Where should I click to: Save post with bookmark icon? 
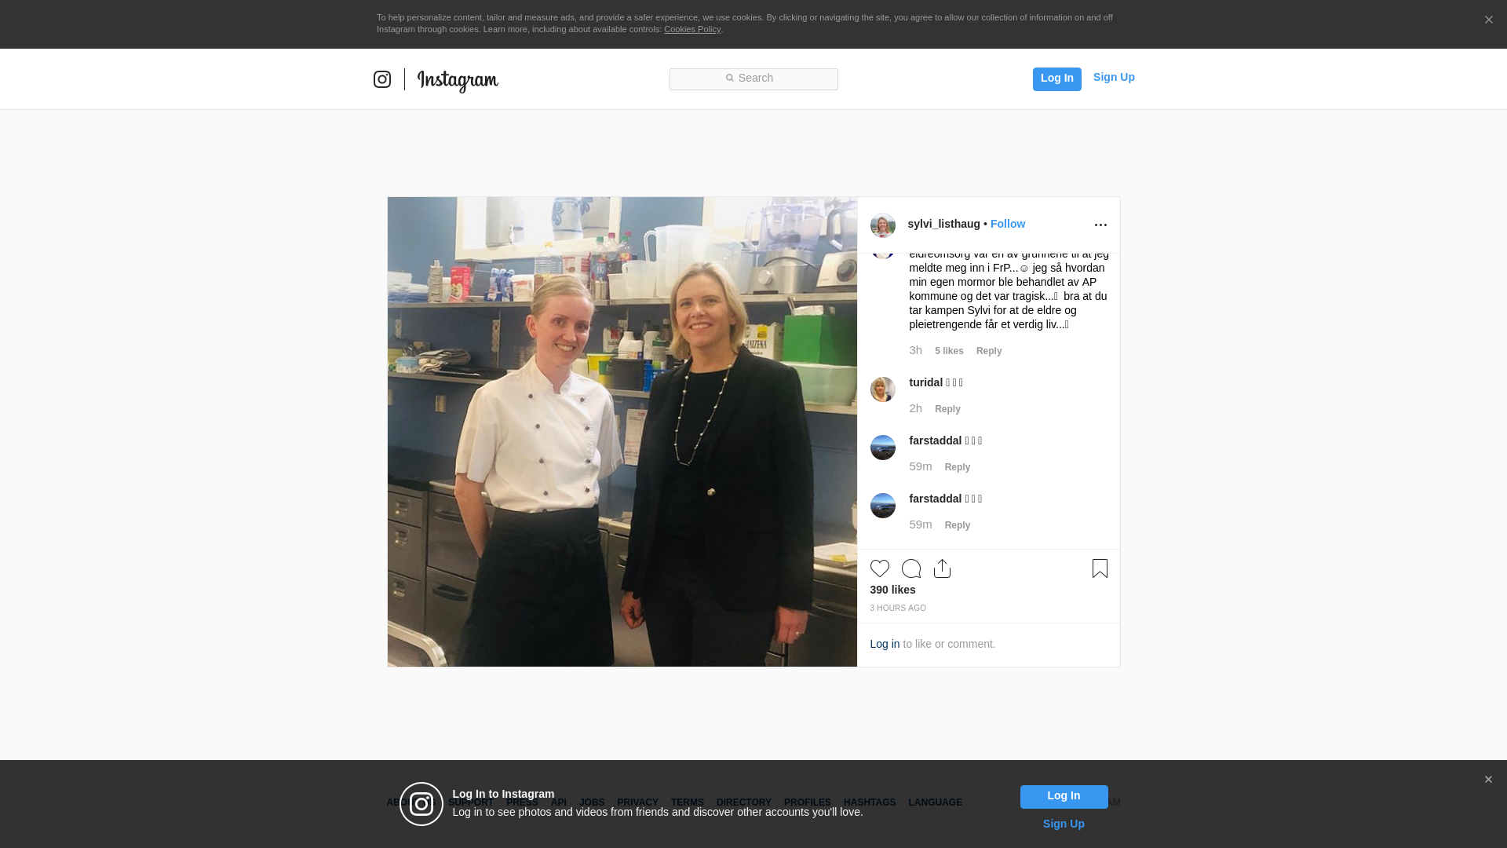click(x=1100, y=568)
